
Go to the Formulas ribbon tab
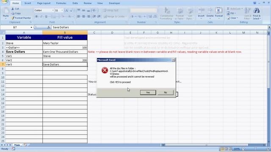click(x=61, y=3)
